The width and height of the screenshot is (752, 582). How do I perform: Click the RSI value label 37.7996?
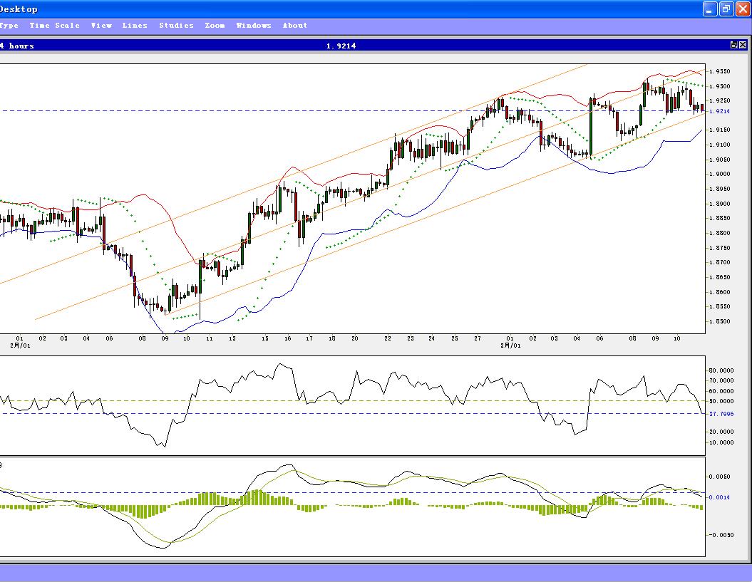coord(721,414)
